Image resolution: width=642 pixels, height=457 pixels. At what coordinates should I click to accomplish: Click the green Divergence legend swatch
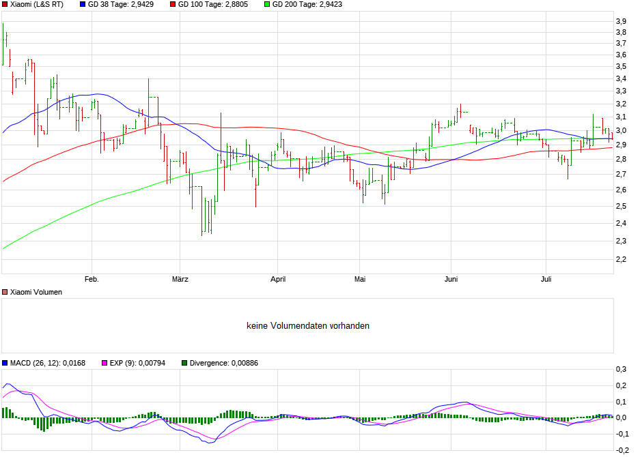pyautogui.click(x=184, y=364)
